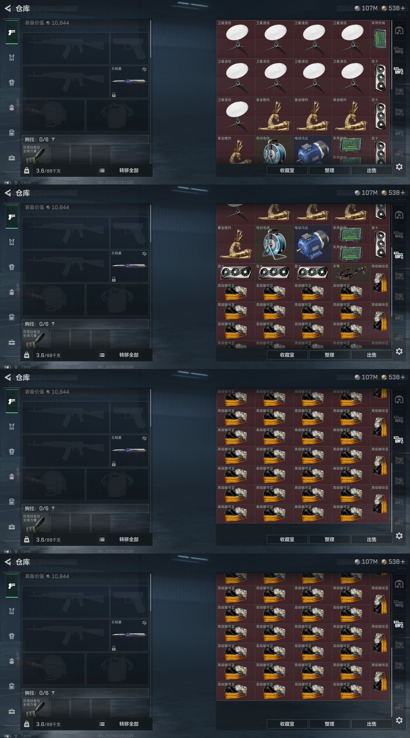Open the settings gear beside the crossbow grid's 出售

399,351
